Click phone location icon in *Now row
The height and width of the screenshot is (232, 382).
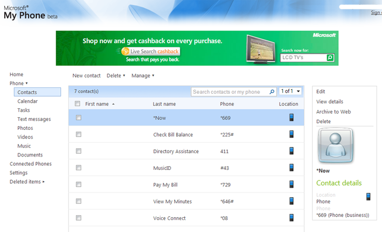pyautogui.click(x=291, y=117)
